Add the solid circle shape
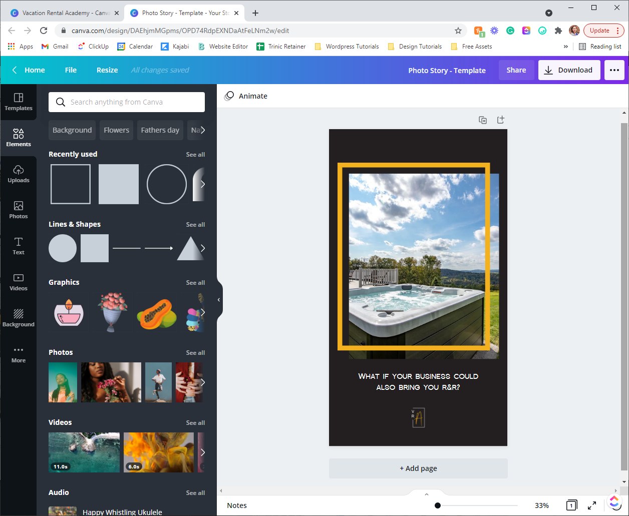Viewport: 629px width, 516px height. click(x=63, y=248)
